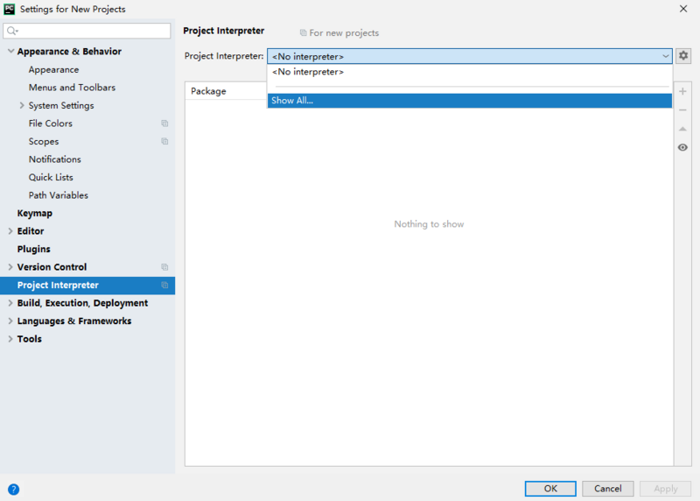Click the search magnifier icon

[x=12, y=31]
